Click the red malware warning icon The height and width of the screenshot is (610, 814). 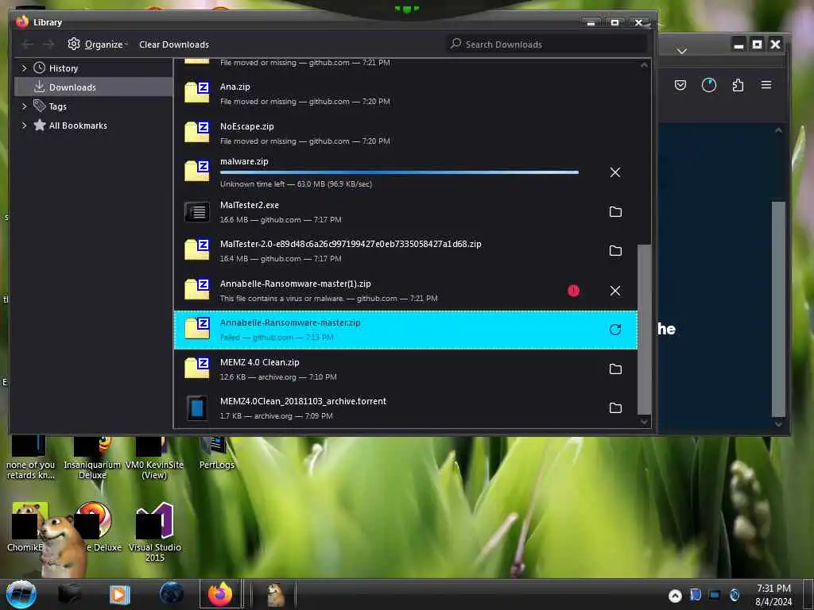coord(573,291)
